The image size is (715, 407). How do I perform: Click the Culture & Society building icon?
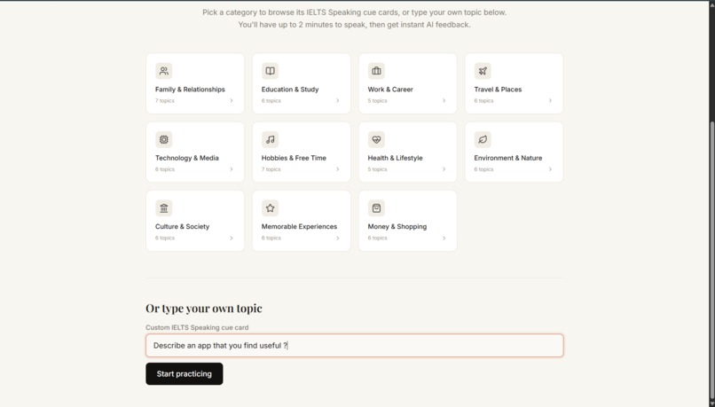pos(164,207)
